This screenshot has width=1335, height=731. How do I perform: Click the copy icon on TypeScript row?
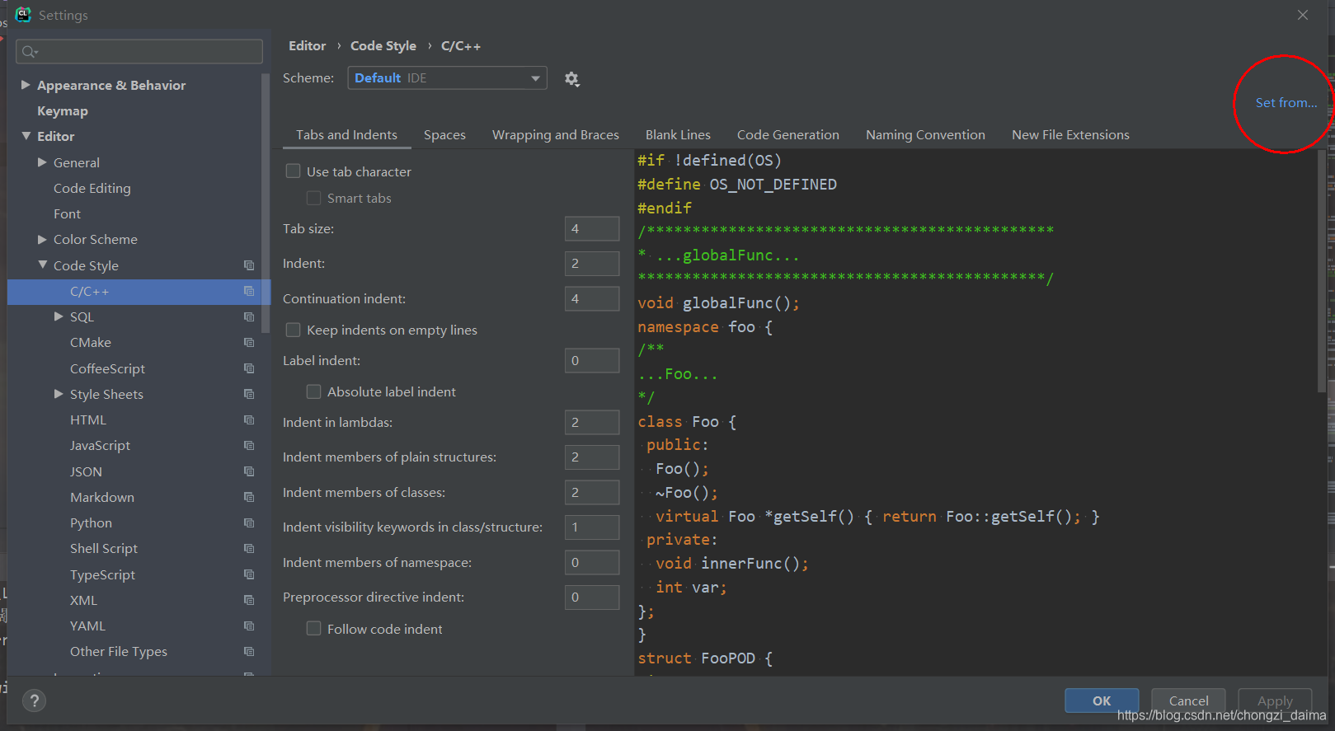click(x=249, y=574)
